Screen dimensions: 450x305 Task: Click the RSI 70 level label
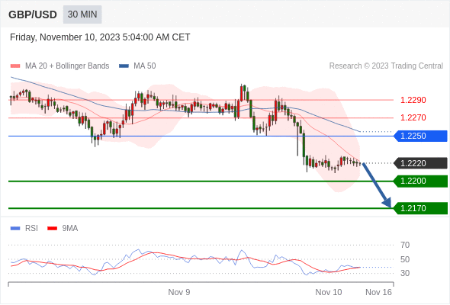click(405, 245)
